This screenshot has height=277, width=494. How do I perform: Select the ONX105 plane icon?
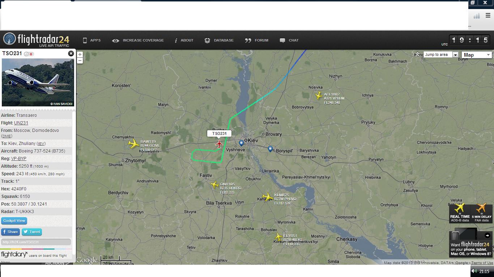pos(214,185)
